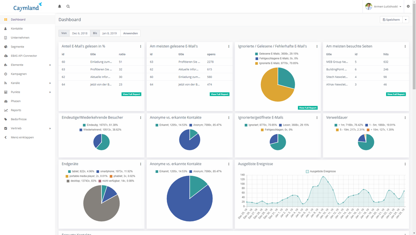Click the Kontakte sidebar icon
This screenshot has width=416, height=235.
point(5,29)
